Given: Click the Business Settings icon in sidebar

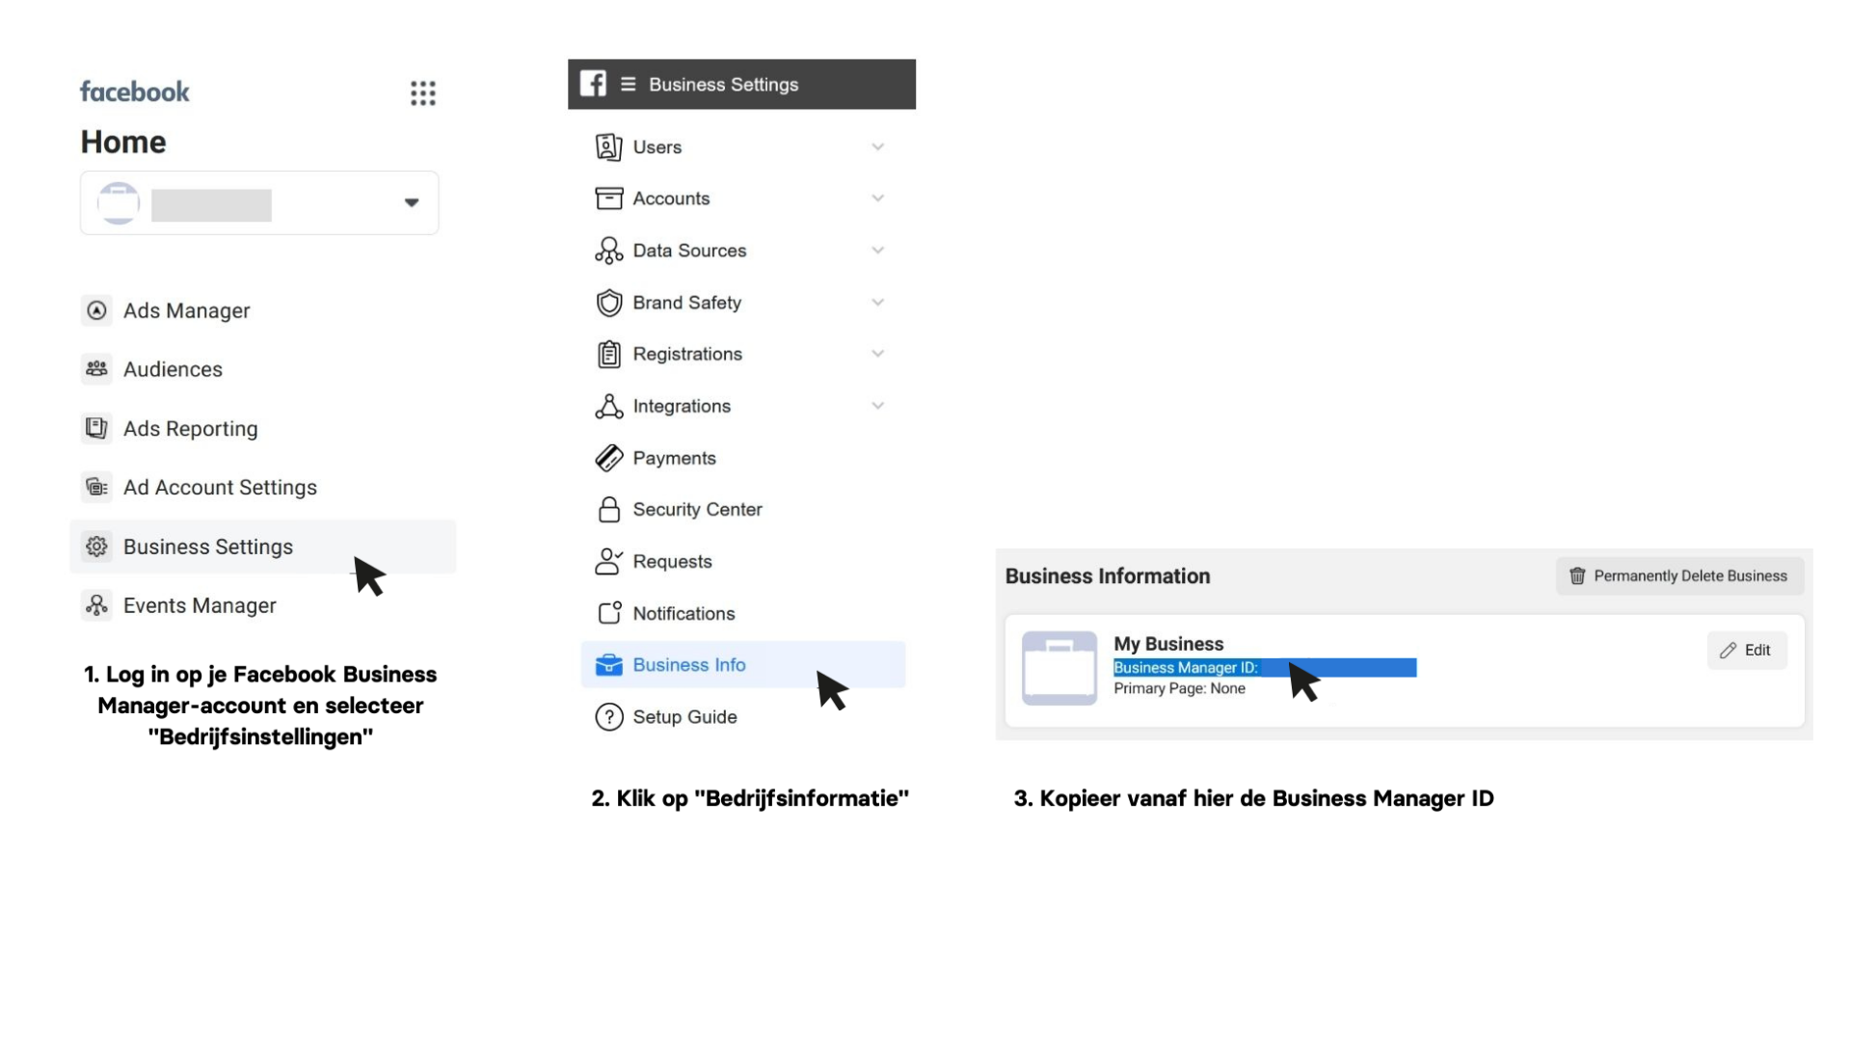Looking at the screenshot, I should pyautogui.click(x=95, y=546).
